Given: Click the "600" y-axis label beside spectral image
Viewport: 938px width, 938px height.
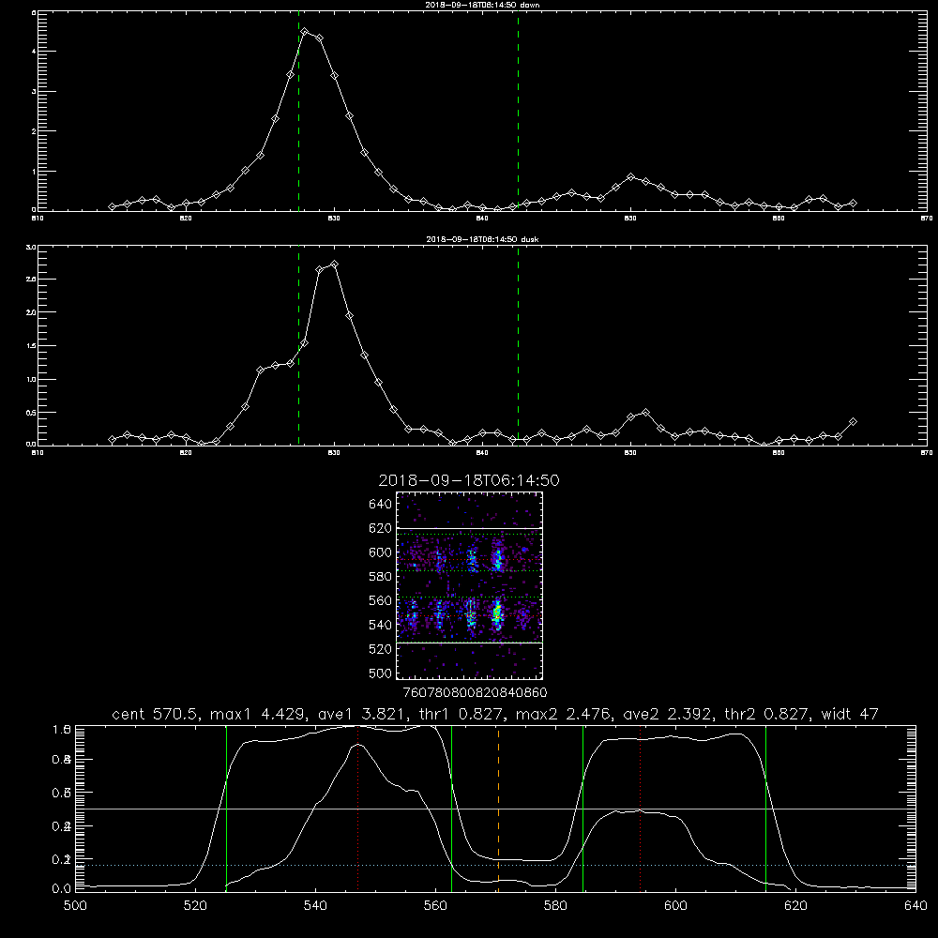Looking at the screenshot, I should click(x=381, y=552).
